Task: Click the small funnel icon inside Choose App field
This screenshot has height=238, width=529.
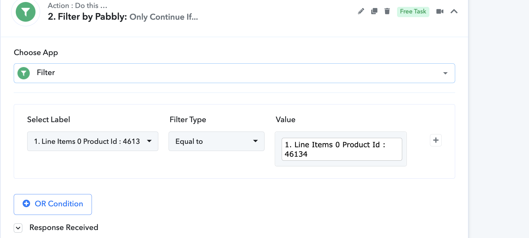Action: click(23, 73)
